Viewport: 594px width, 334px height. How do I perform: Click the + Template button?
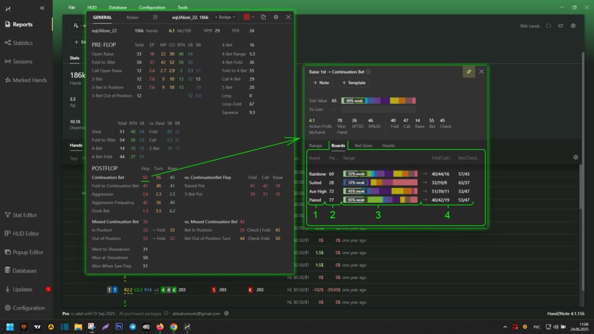(x=353, y=83)
